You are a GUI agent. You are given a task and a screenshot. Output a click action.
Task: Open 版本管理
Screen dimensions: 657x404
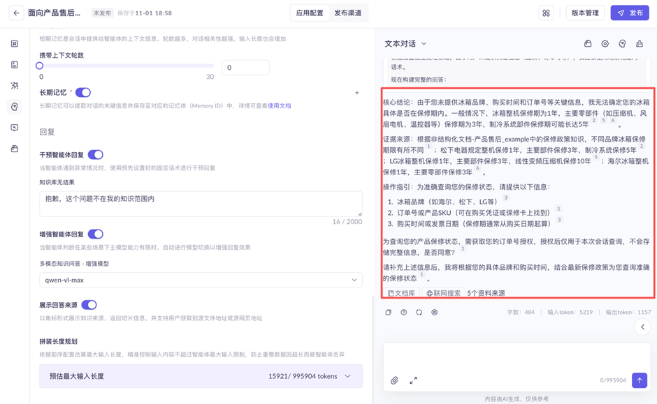(x=585, y=13)
